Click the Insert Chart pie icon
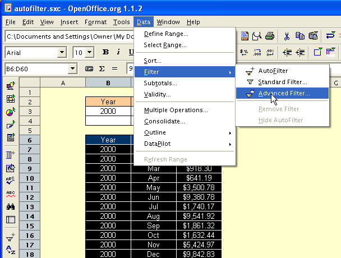Image resolution: width=341 pixels, height=258 pixels. [11, 112]
